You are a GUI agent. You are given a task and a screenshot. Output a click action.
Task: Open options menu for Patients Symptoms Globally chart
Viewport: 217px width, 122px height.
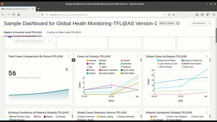pyautogui.click(x=207, y=112)
